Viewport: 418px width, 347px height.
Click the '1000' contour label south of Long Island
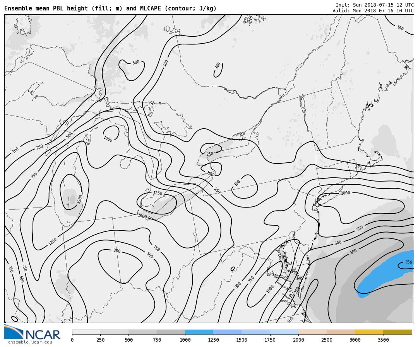[x=346, y=193]
